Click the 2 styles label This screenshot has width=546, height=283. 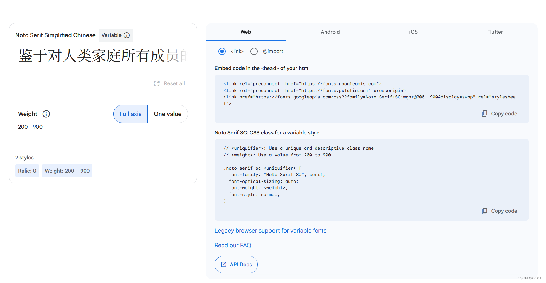point(24,158)
